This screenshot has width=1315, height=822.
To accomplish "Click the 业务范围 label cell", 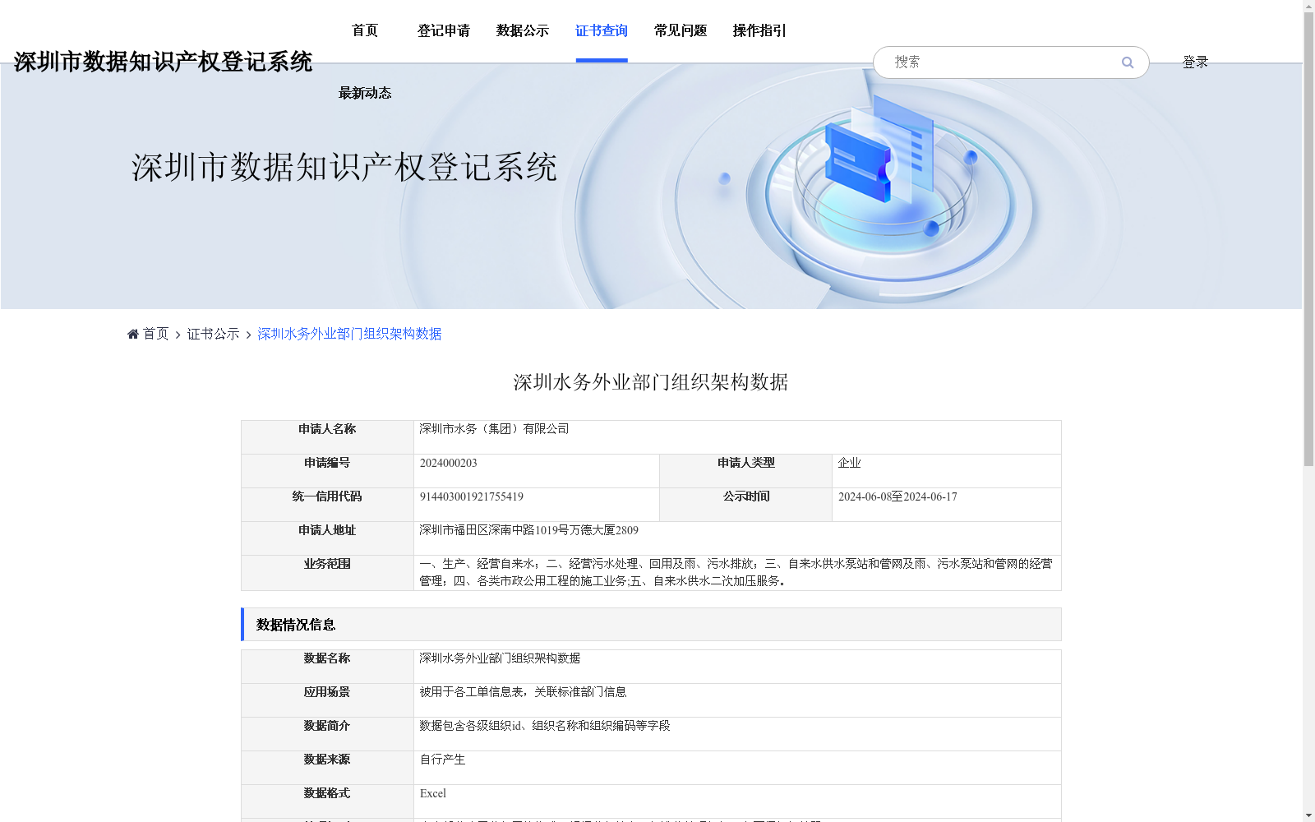I will pyautogui.click(x=327, y=573).
